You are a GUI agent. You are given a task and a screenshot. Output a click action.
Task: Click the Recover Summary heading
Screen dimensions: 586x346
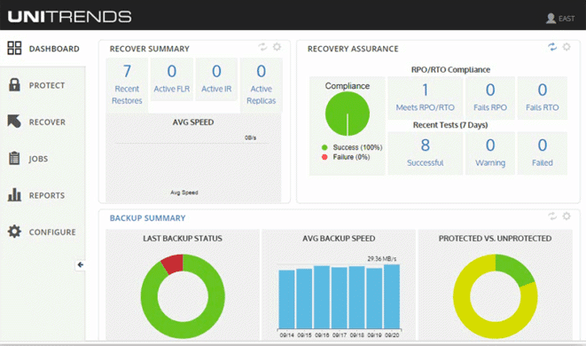tap(150, 49)
